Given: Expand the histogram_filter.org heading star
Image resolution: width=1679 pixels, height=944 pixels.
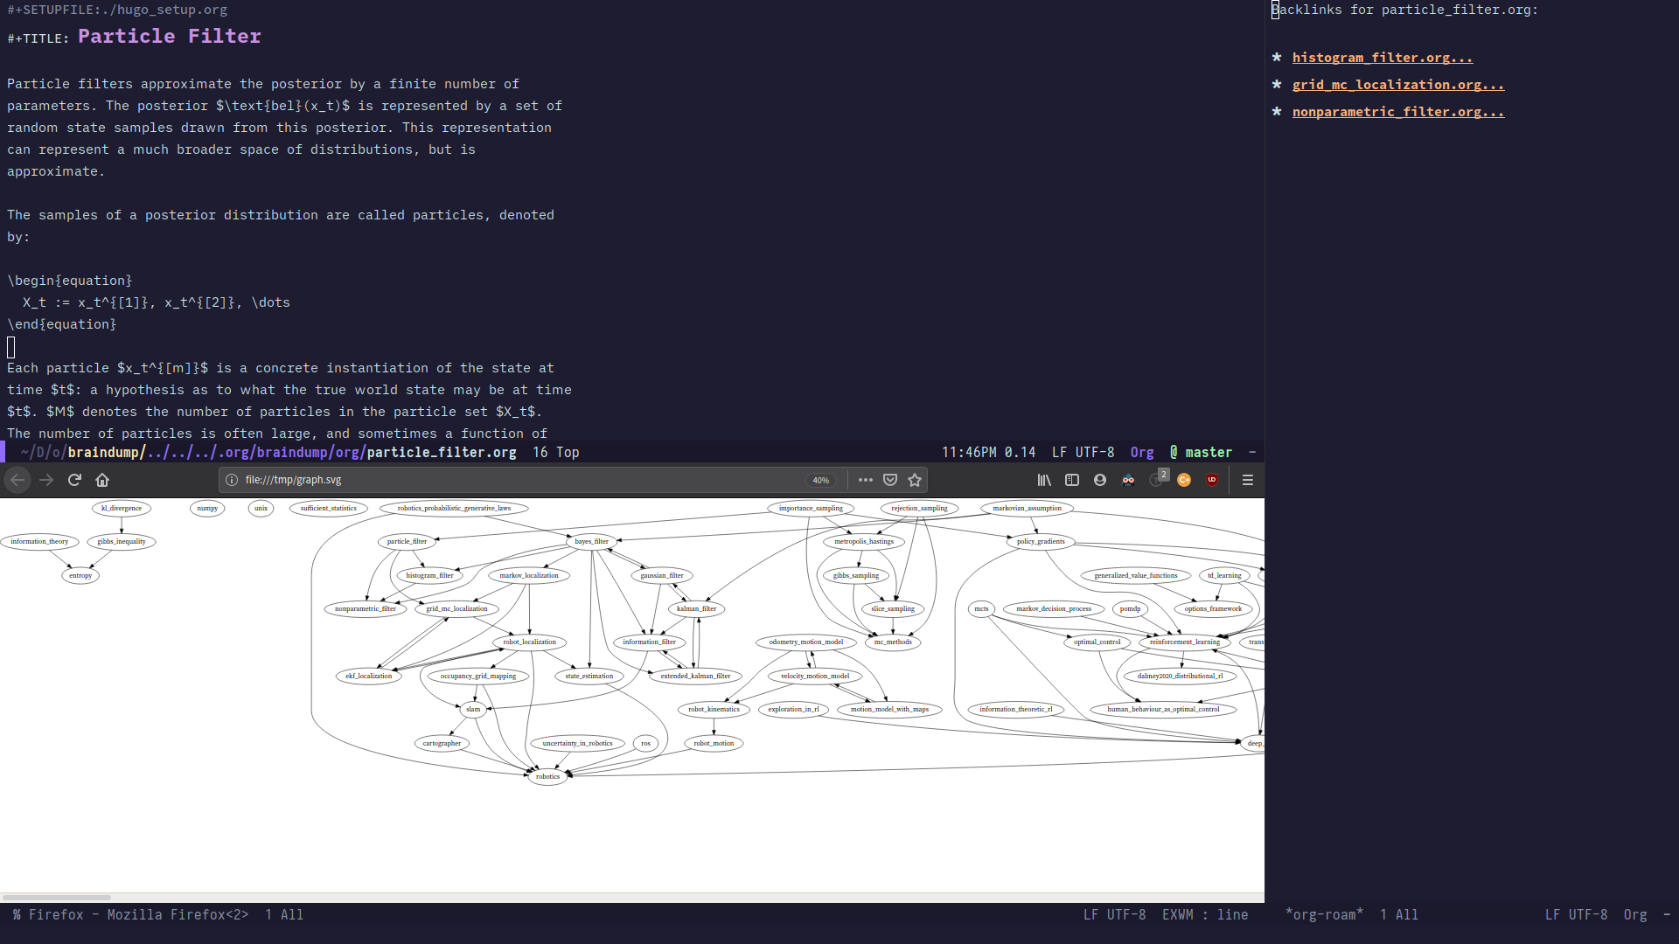Looking at the screenshot, I should tap(1277, 58).
